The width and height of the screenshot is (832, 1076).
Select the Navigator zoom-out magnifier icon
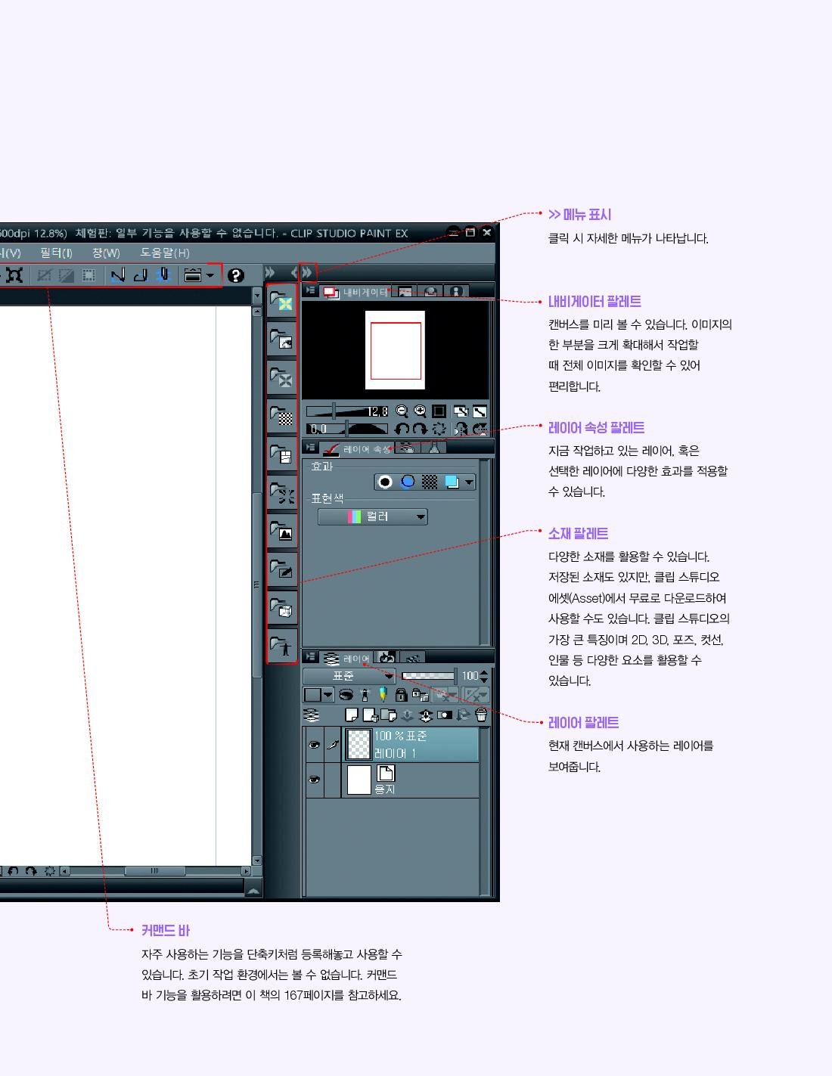coord(402,410)
